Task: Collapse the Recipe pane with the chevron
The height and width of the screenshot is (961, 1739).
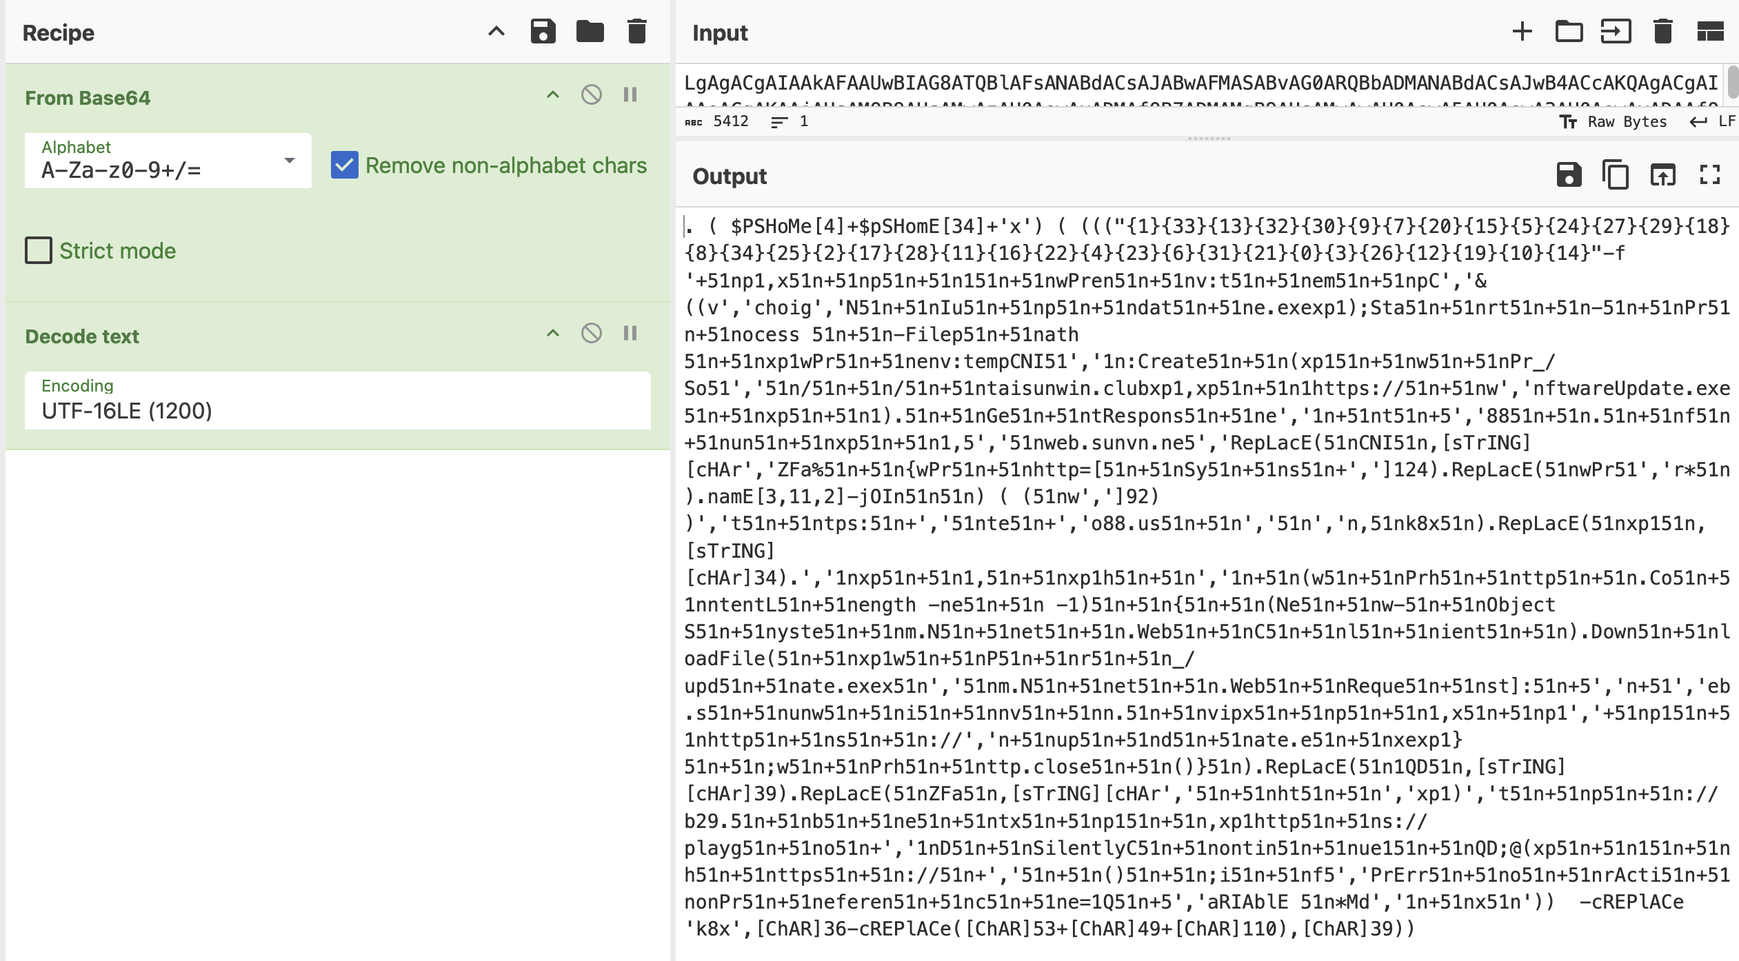Action: [496, 32]
